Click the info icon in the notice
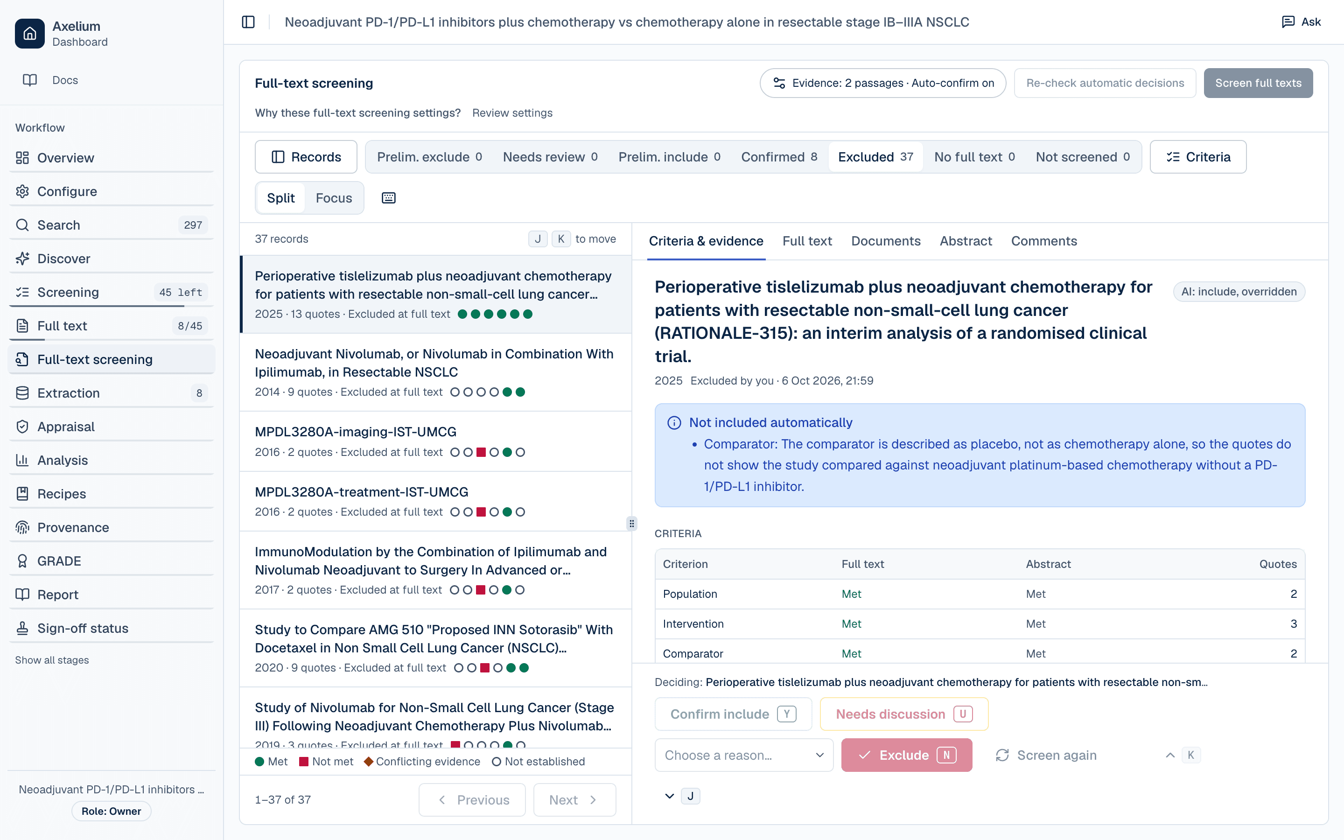Image resolution: width=1344 pixels, height=840 pixels. tap(674, 423)
